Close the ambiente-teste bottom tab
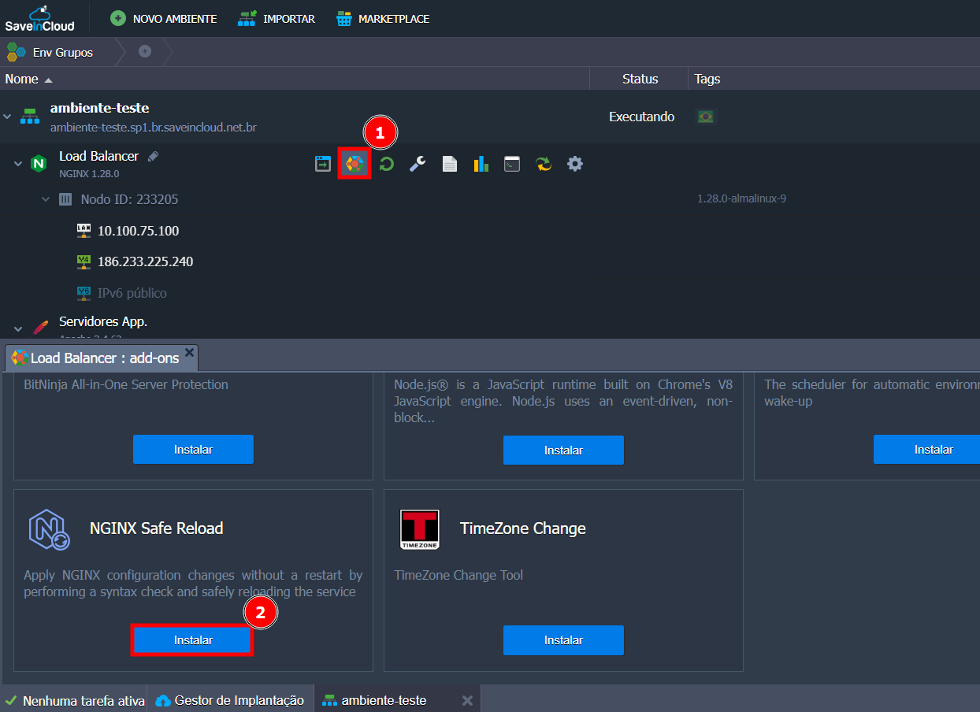This screenshot has height=712, width=980. tap(466, 700)
